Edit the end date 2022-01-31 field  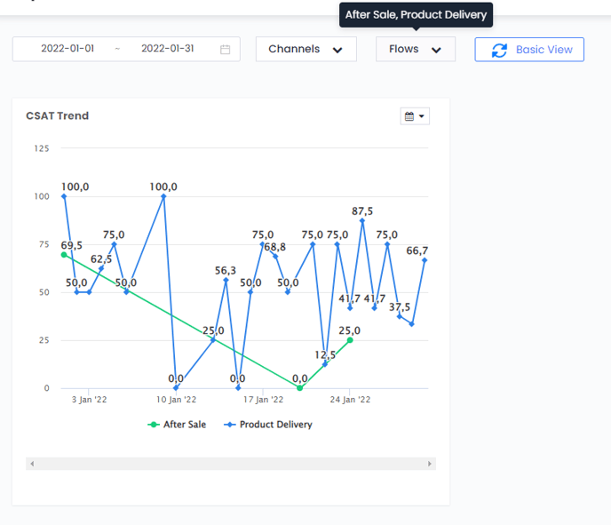167,49
